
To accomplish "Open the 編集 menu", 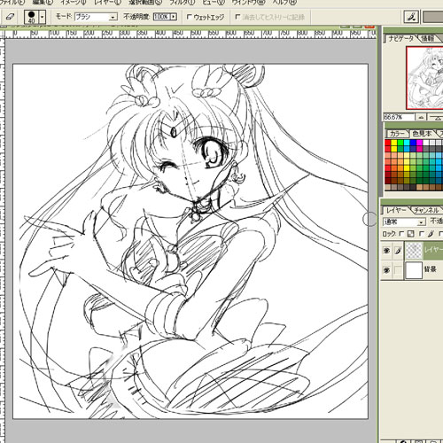I will [x=43, y=3].
